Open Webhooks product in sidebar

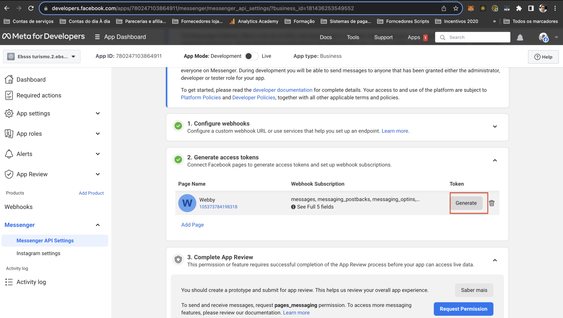click(x=19, y=207)
